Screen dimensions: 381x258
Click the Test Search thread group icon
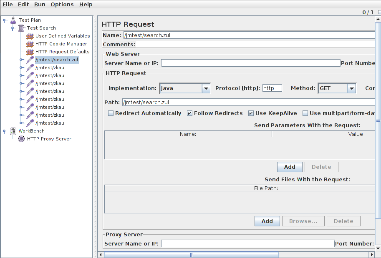[x=22, y=28]
